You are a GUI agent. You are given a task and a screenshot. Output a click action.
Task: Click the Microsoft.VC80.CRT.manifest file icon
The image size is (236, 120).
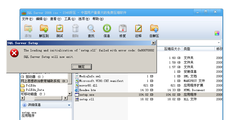click(77, 81)
